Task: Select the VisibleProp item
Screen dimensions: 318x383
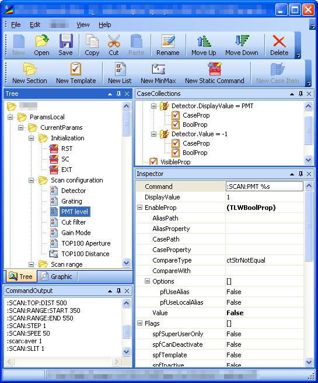Action: 175,162
